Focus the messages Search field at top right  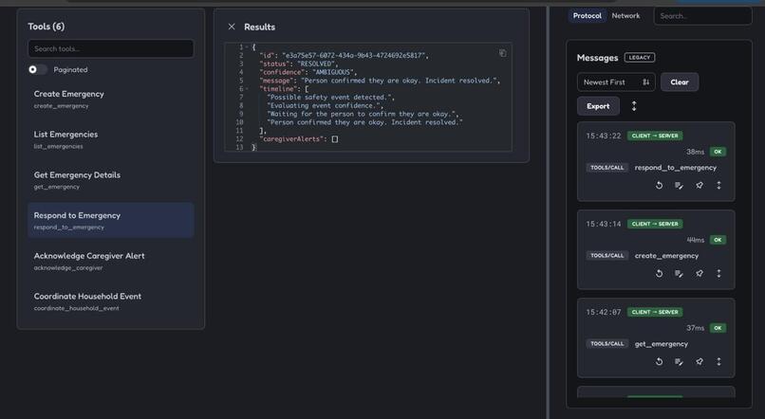[702, 16]
